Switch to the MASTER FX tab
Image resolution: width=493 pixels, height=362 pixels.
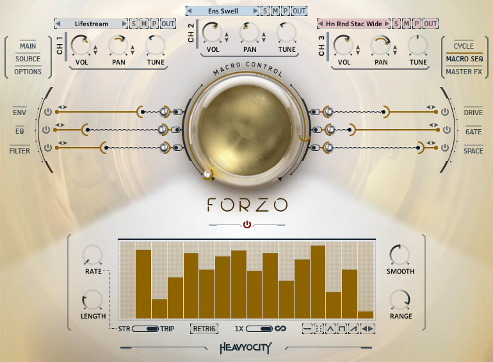tap(464, 72)
